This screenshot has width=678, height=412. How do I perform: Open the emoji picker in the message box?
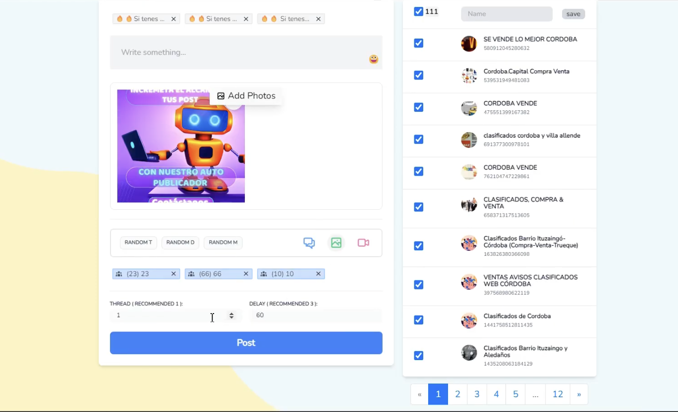coord(374,59)
